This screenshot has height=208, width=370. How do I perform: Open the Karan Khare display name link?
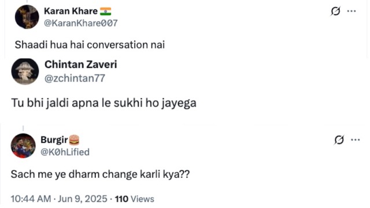coord(71,11)
